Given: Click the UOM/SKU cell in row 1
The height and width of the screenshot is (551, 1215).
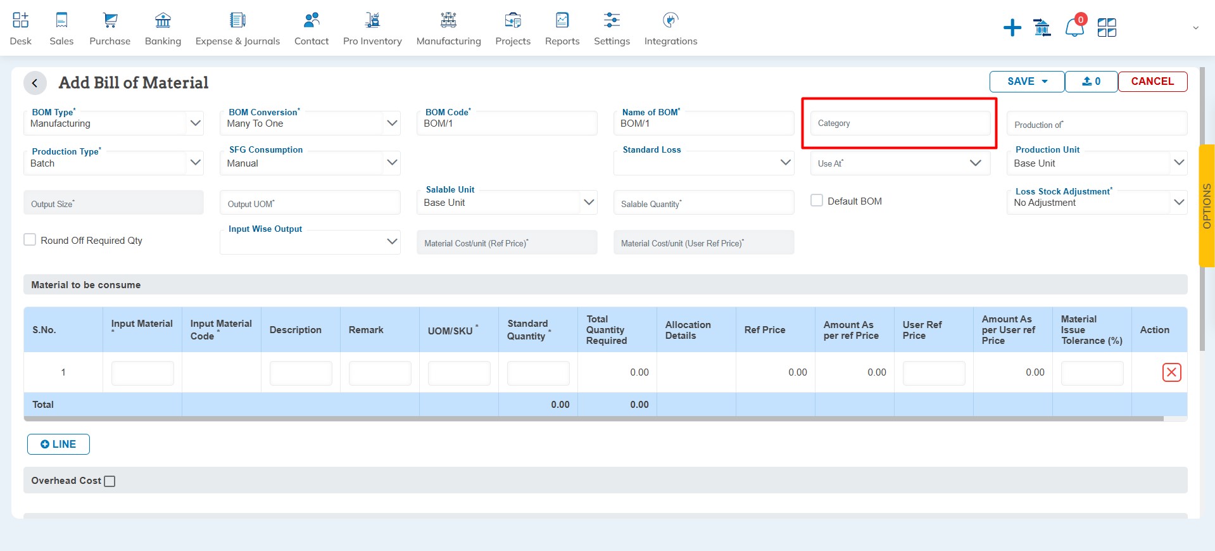Looking at the screenshot, I should pos(459,373).
